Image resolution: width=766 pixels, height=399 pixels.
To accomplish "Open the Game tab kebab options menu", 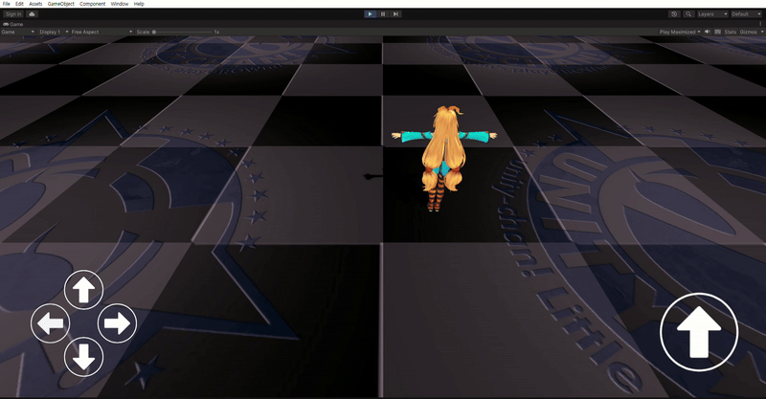I will (760, 23).
